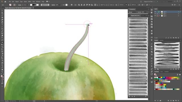This screenshot has height=102, width=182.
Task: Select the Gradient tool
Action: (x=2, y=54)
